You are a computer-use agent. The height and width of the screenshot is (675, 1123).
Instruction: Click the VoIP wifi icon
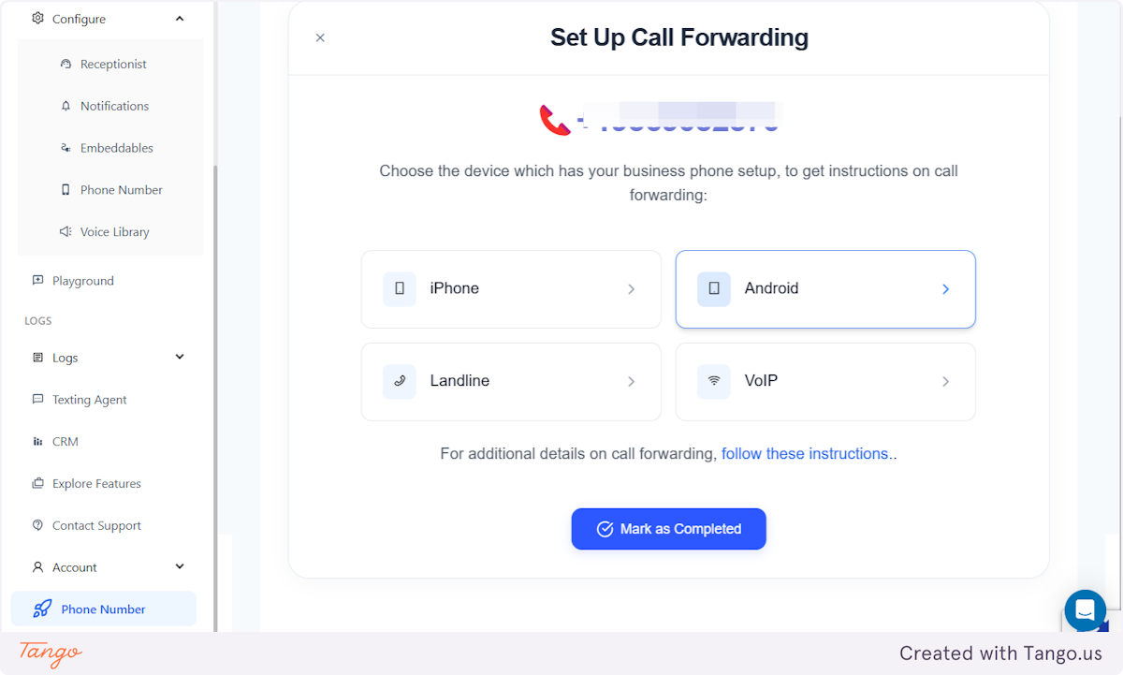pos(714,381)
